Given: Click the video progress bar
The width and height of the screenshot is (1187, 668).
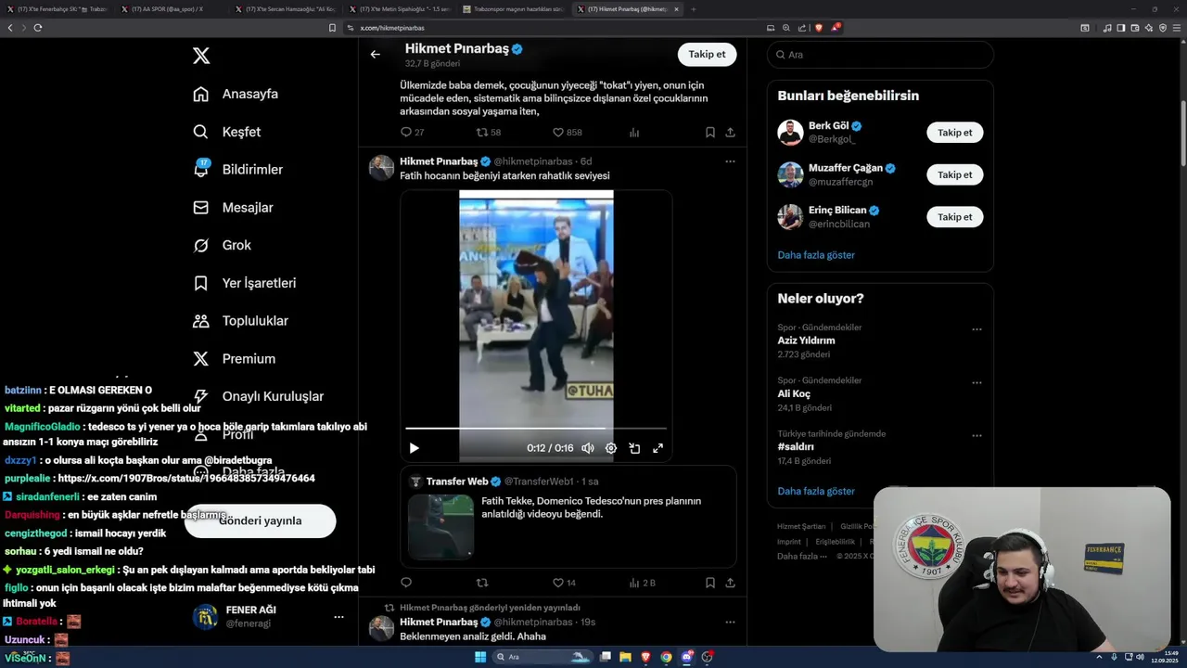Looking at the screenshot, I should point(536,429).
